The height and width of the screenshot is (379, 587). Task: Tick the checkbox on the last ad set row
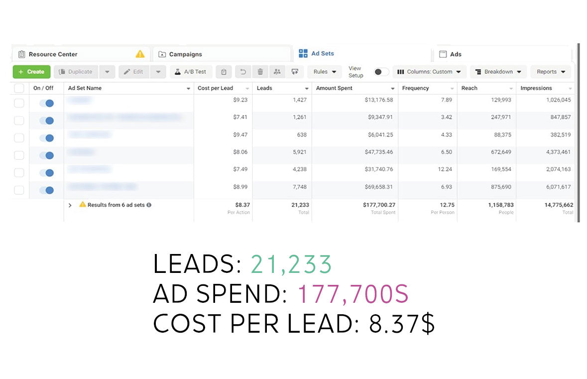tap(19, 190)
